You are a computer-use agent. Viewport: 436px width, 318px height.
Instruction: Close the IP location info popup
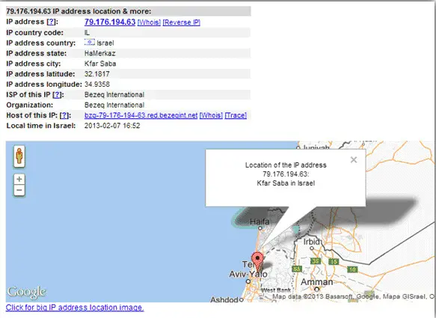pyautogui.click(x=354, y=159)
